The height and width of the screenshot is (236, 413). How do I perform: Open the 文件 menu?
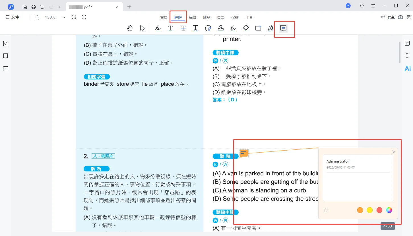click(12, 17)
